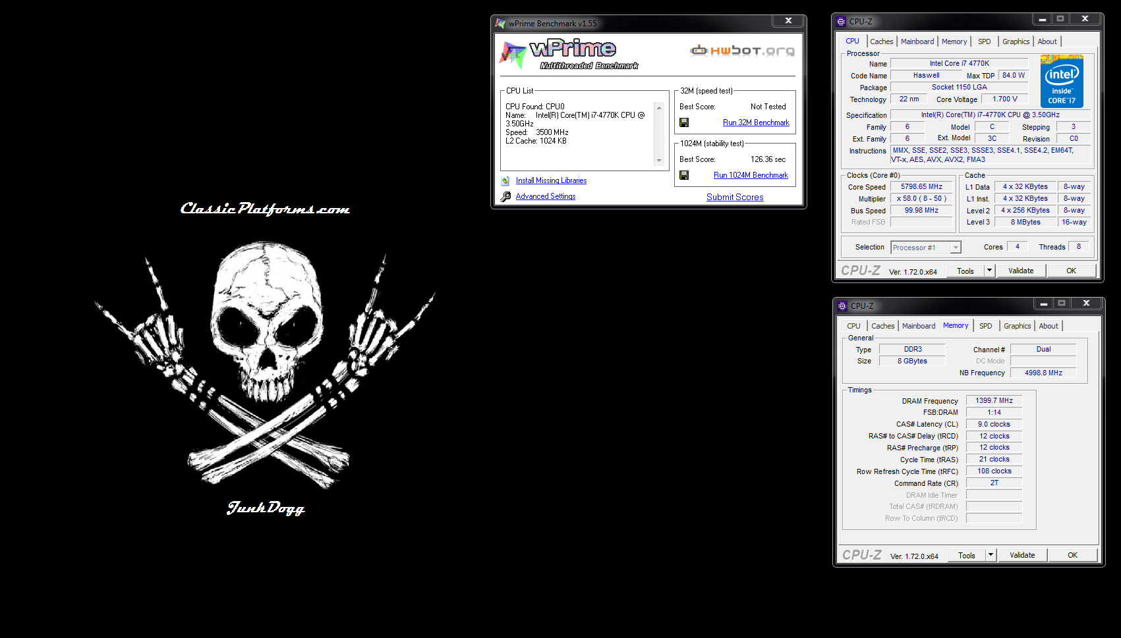Screen dimensions: 1121x638
Task: Close the wPrime Benchmark window
Action: point(788,20)
